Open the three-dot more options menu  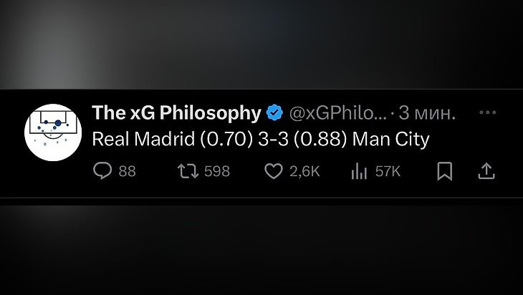(x=488, y=112)
